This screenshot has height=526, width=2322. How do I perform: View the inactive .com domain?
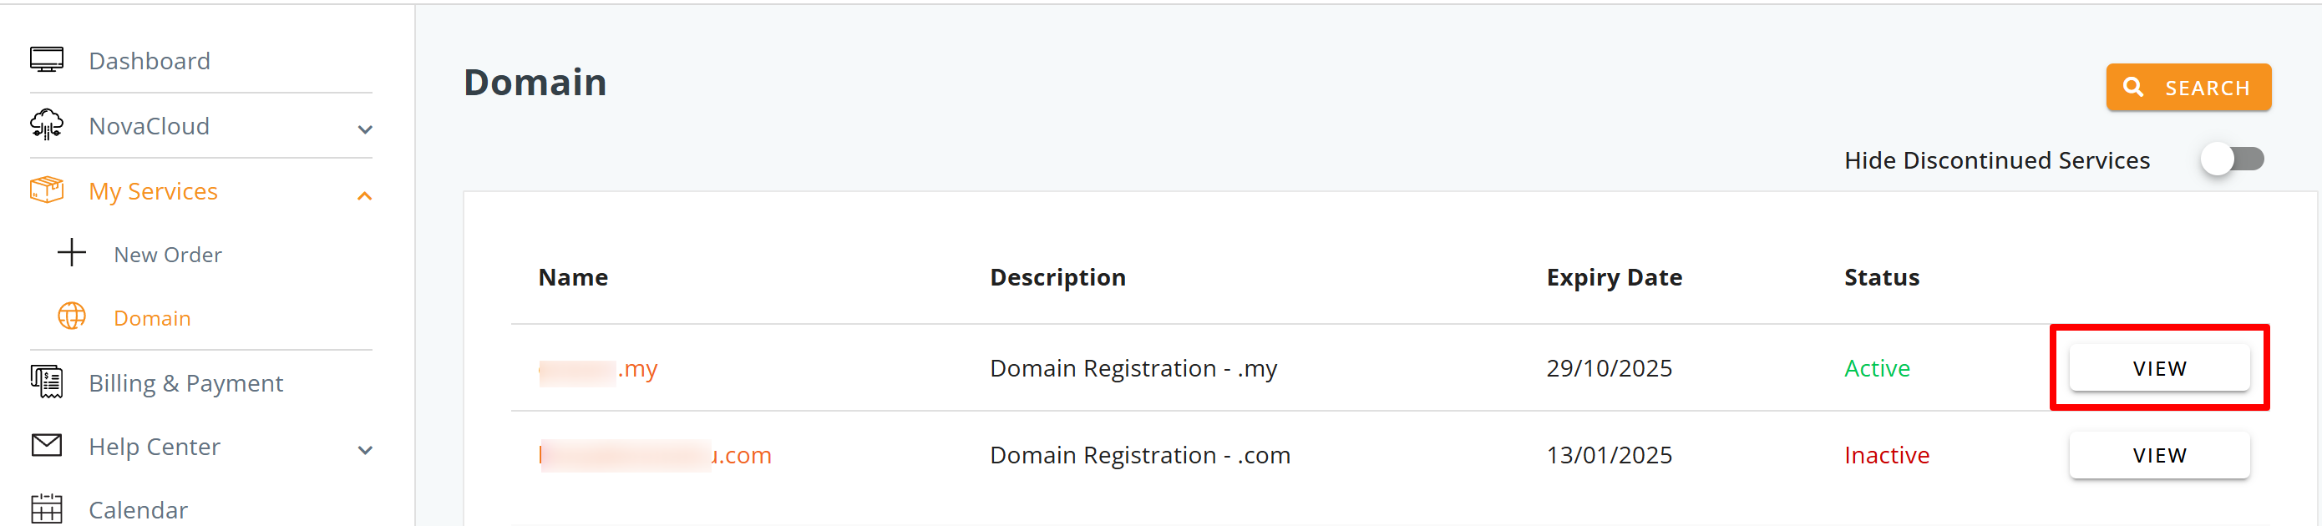coord(2159,455)
